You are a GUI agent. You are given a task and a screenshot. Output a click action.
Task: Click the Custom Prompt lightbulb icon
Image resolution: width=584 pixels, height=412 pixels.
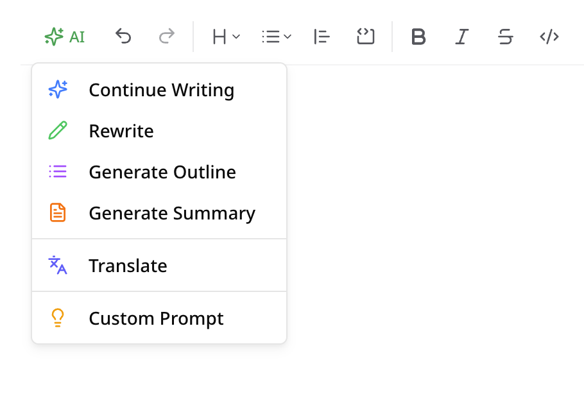(x=57, y=318)
